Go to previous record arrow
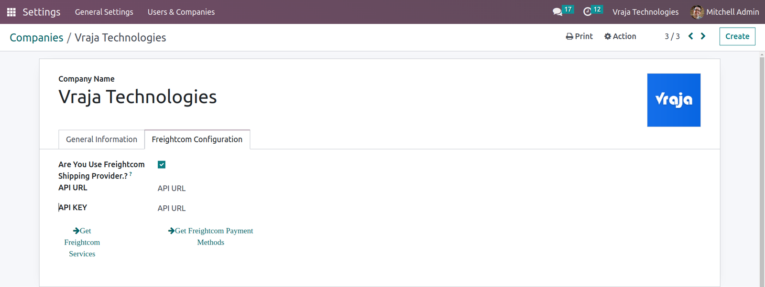Screen dimensions: 765x287 pos(690,36)
